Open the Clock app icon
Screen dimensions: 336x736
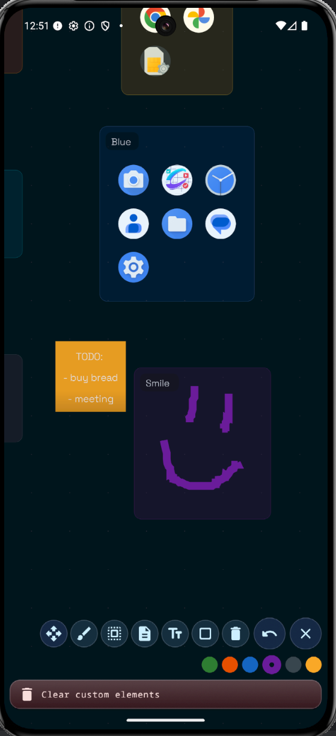[221, 180]
